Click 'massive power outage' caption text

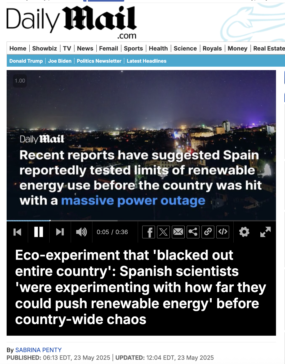coord(133,201)
